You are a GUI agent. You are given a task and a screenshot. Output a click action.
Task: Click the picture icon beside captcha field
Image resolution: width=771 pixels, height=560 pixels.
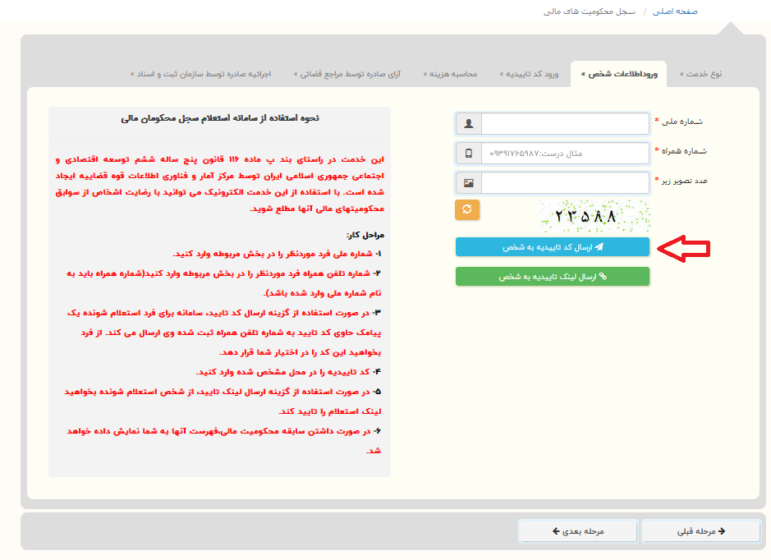pos(469,183)
